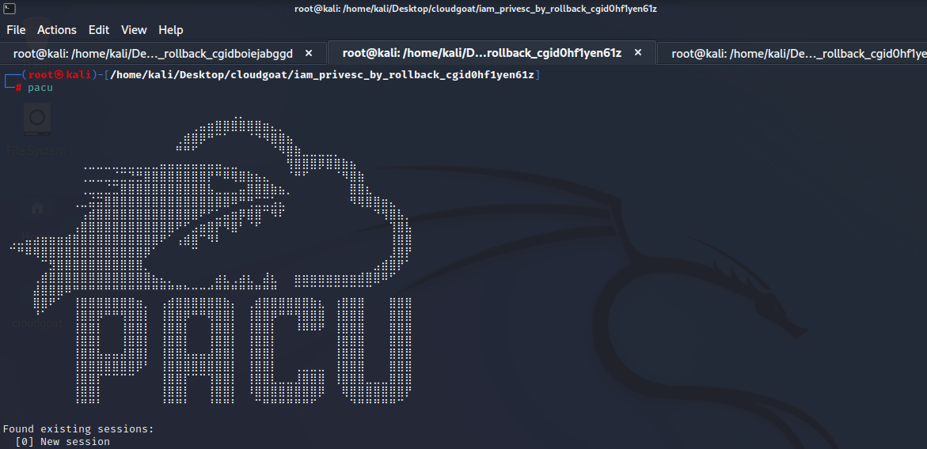Click the '[0] New session' entry
Screen dimensions: 927x449
click(63, 441)
